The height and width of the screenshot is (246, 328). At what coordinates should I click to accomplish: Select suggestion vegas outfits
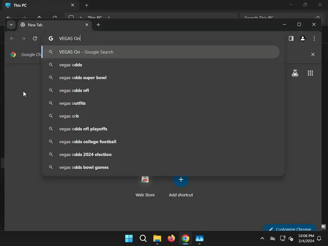pos(161,103)
